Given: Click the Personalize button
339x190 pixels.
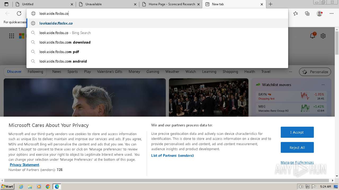Looking at the screenshot, I should coord(315,72).
